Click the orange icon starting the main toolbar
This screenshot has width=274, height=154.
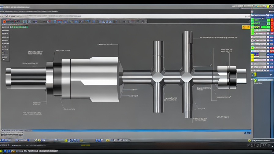(x=4, y=21)
